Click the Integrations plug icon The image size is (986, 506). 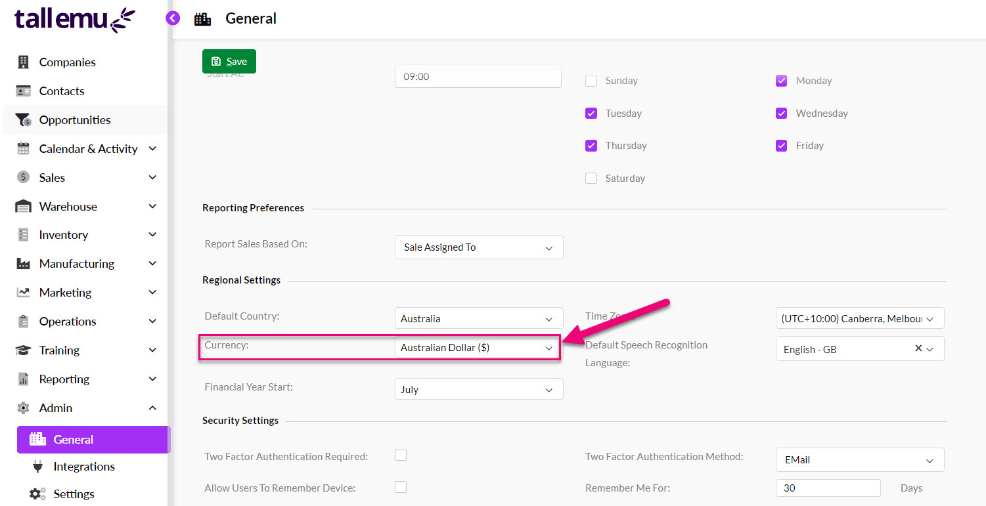[x=37, y=467]
